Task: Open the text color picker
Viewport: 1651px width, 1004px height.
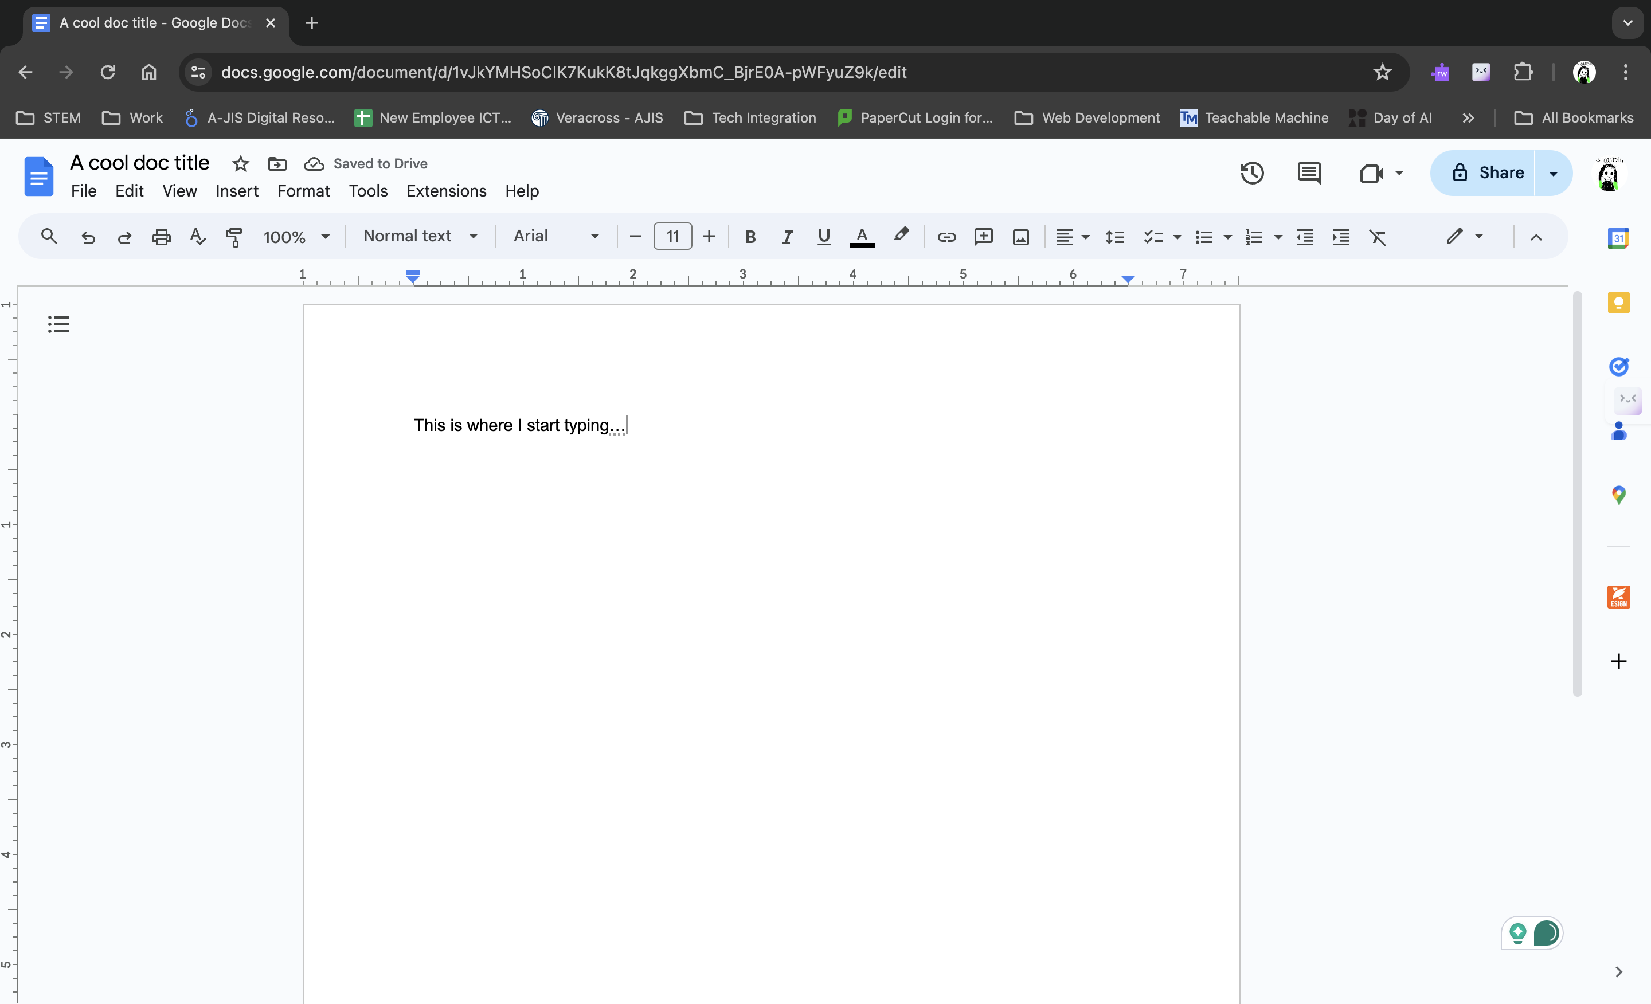Action: tap(862, 237)
